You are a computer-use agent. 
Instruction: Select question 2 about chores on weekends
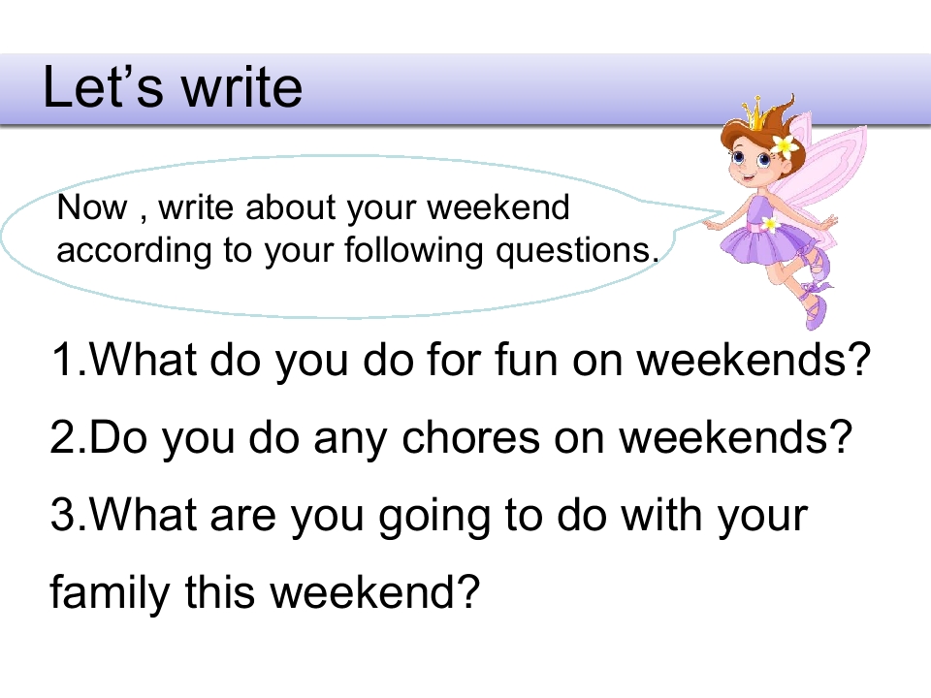click(451, 438)
